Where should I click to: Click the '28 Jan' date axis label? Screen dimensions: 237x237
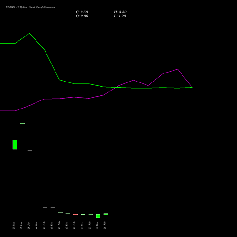(x=29, y=226)
